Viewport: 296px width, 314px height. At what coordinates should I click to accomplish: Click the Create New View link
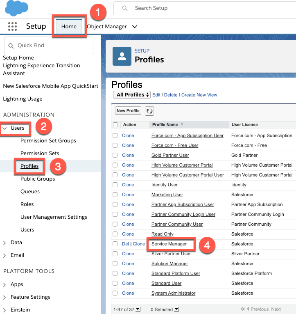[x=199, y=95]
